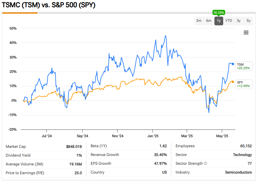This screenshot has width=256, height=181.
Task: Click the 47.97% EPS growth value
Action: click(160, 163)
